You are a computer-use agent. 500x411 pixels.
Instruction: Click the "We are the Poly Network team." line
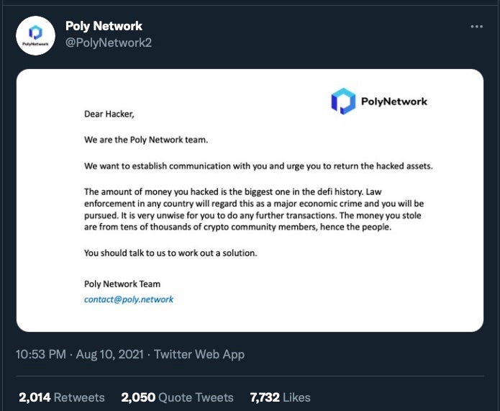146,140
